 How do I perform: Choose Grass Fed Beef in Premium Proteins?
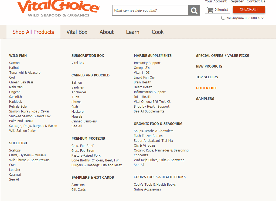(82, 146)
